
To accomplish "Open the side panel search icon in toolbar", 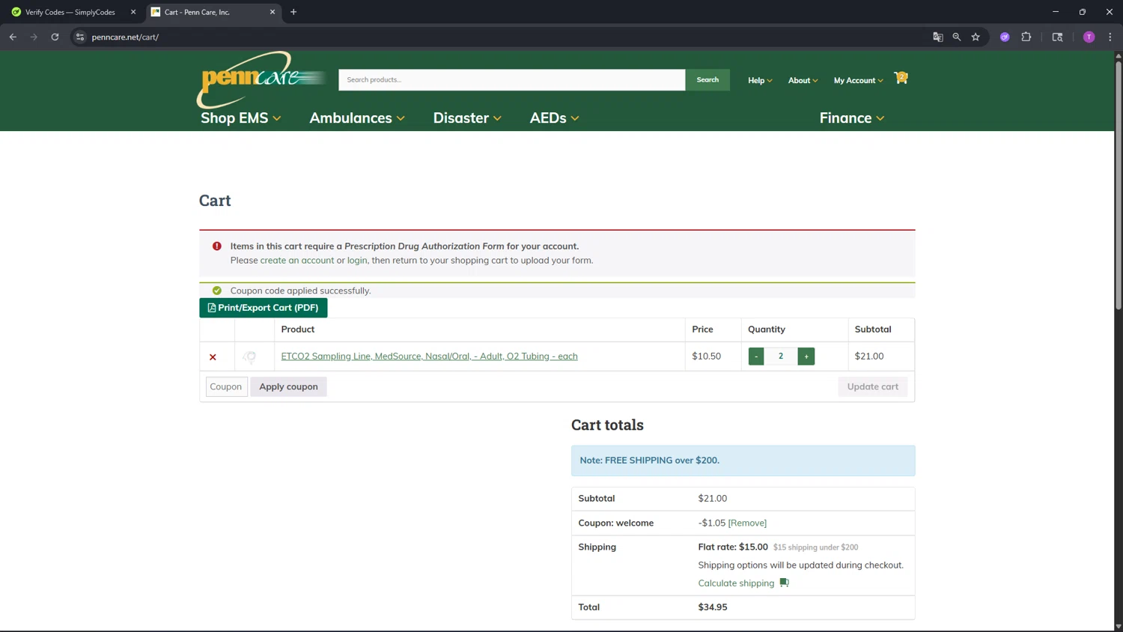I will pos(1057,37).
